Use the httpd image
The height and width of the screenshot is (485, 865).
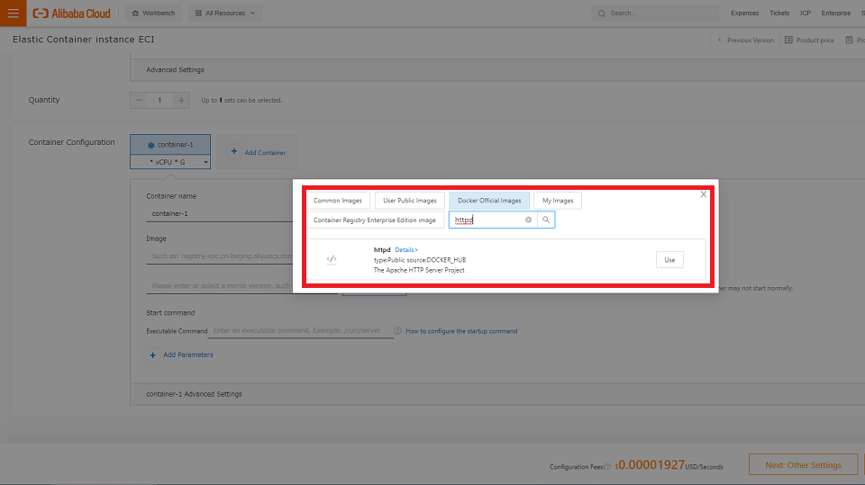669,260
